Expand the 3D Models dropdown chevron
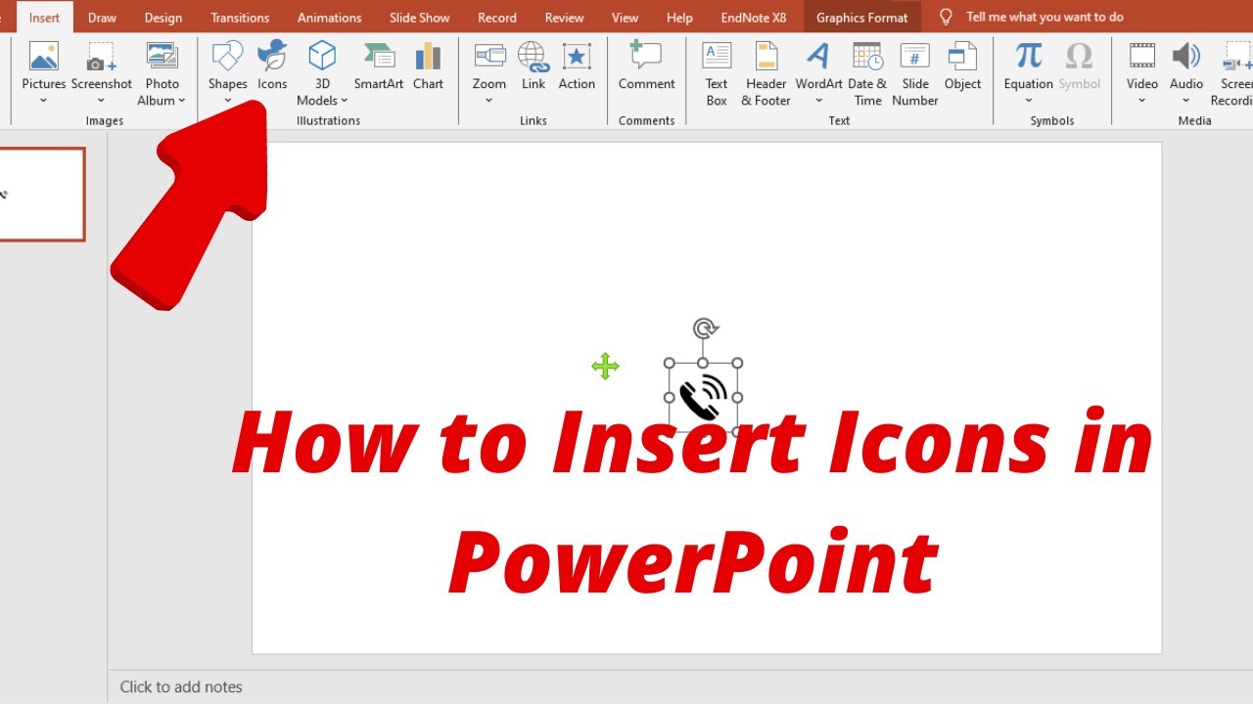The width and height of the screenshot is (1253, 704). [x=345, y=101]
